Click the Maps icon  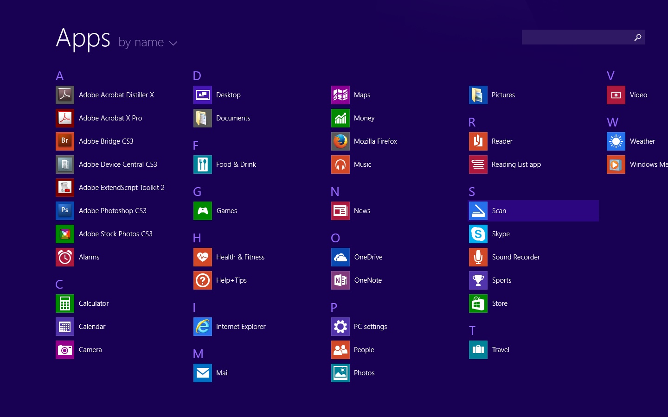[x=340, y=95]
